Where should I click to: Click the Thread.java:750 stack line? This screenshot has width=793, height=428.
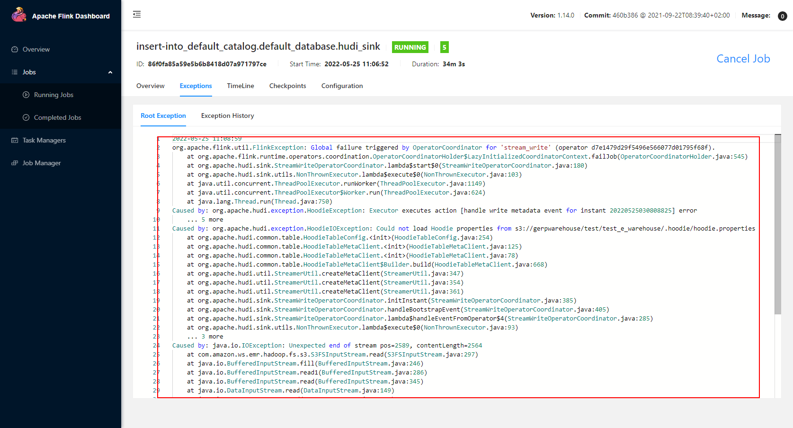click(x=259, y=202)
